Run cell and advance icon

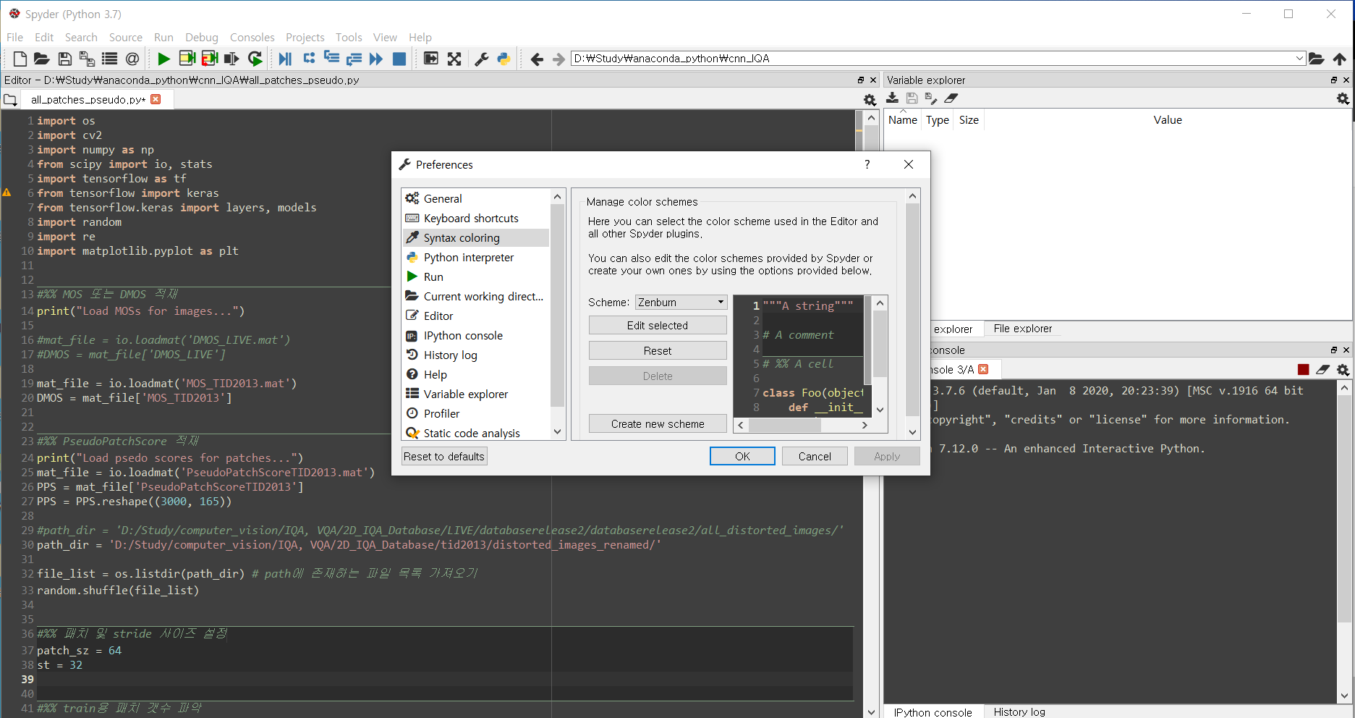coord(209,59)
